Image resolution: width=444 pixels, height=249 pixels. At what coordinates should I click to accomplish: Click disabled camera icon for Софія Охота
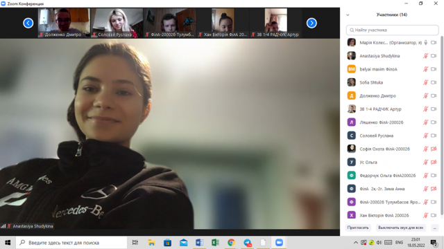tap(434, 149)
